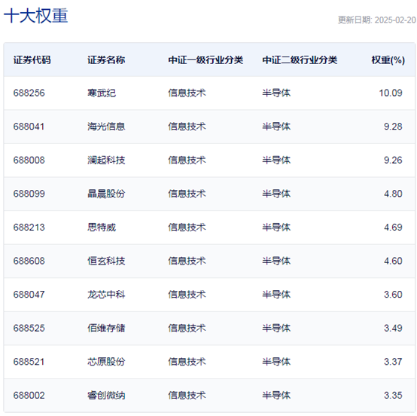Click weight value 10.09

click(x=391, y=93)
